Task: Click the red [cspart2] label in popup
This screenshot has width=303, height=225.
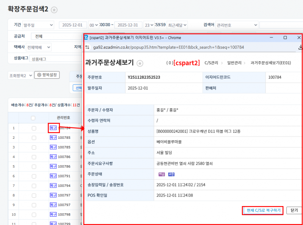Action: tap(186, 63)
